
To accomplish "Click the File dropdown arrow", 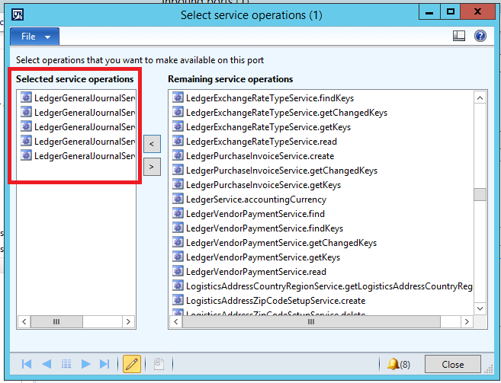I will point(47,37).
